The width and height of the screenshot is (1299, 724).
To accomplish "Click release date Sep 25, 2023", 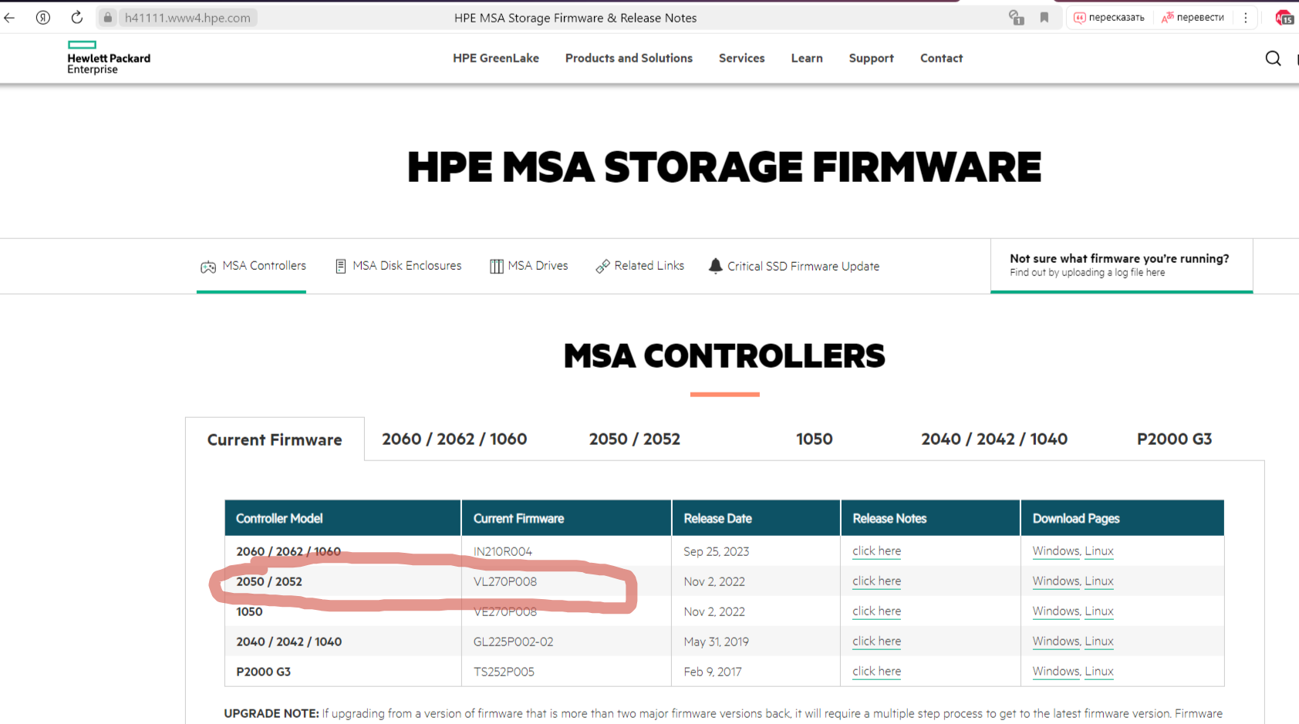I will (717, 551).
